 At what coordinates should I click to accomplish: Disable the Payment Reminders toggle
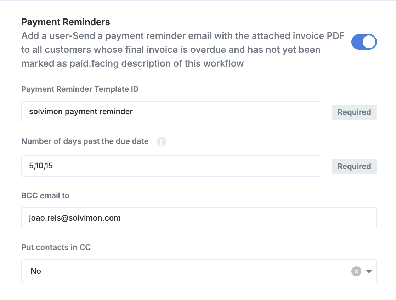(x=364, y=42)
